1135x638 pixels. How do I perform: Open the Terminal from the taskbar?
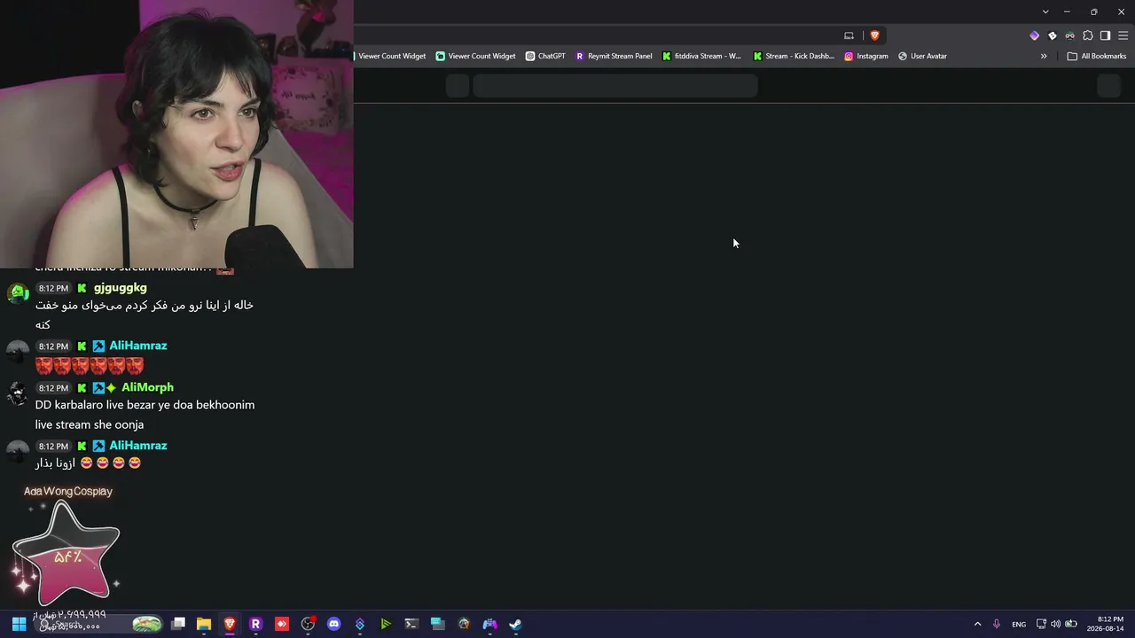(411, 624)
